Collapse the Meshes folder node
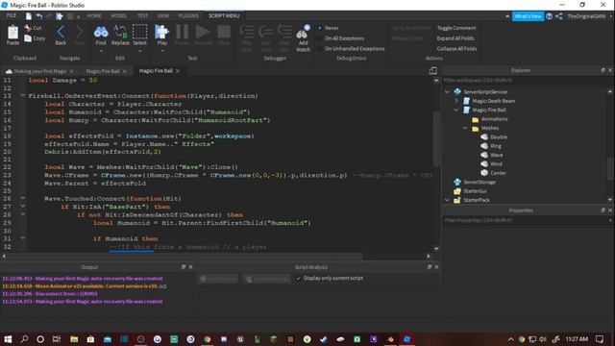 (465, 128)
